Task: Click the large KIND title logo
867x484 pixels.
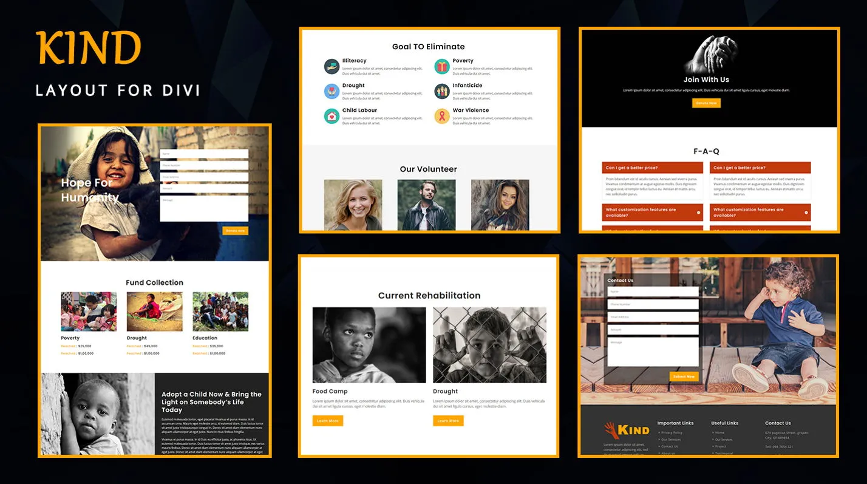Action: pyautogui.click(x=89, y=47)
